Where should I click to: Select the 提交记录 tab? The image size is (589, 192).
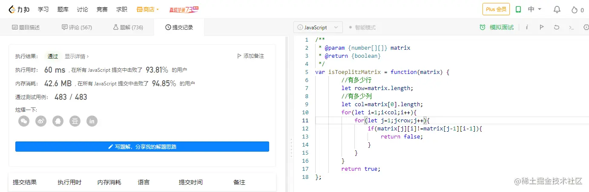click(x=179, y=27)
